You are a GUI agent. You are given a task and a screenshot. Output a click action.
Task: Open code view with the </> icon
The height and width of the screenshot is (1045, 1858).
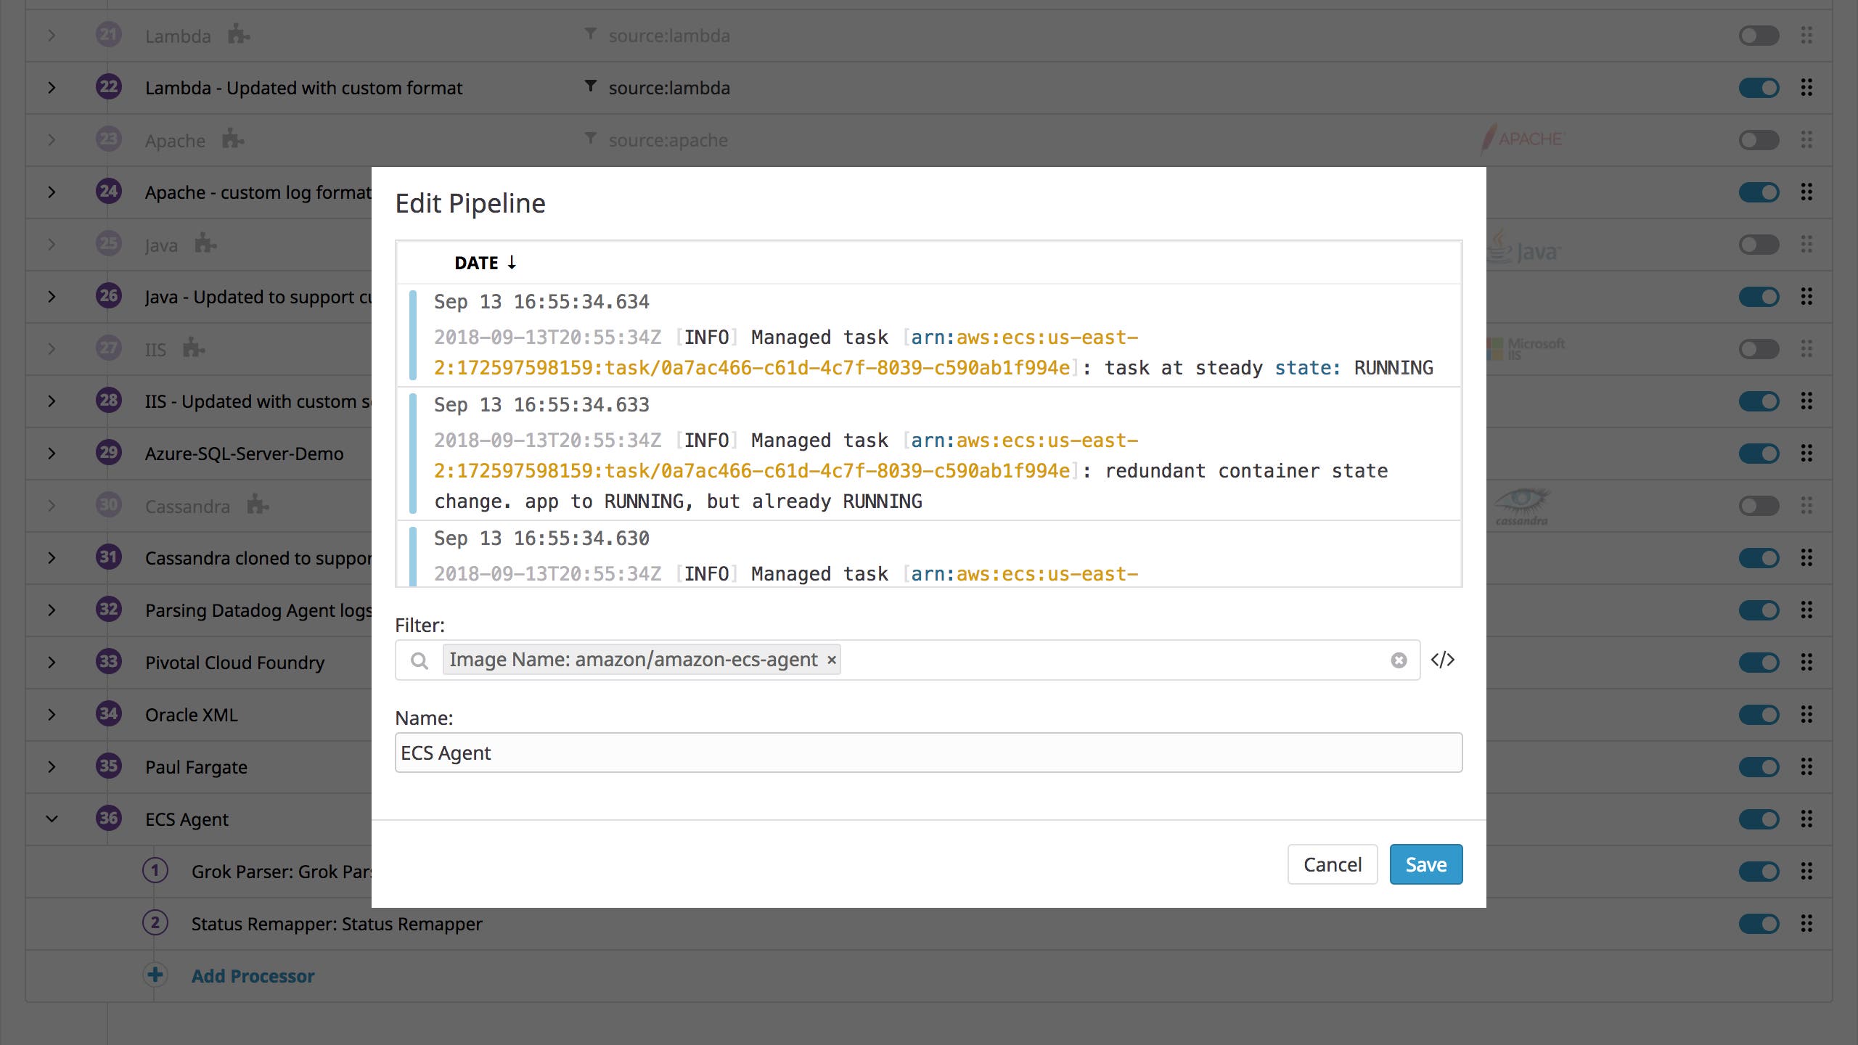pyautogui.click(x=1444, y=660)
